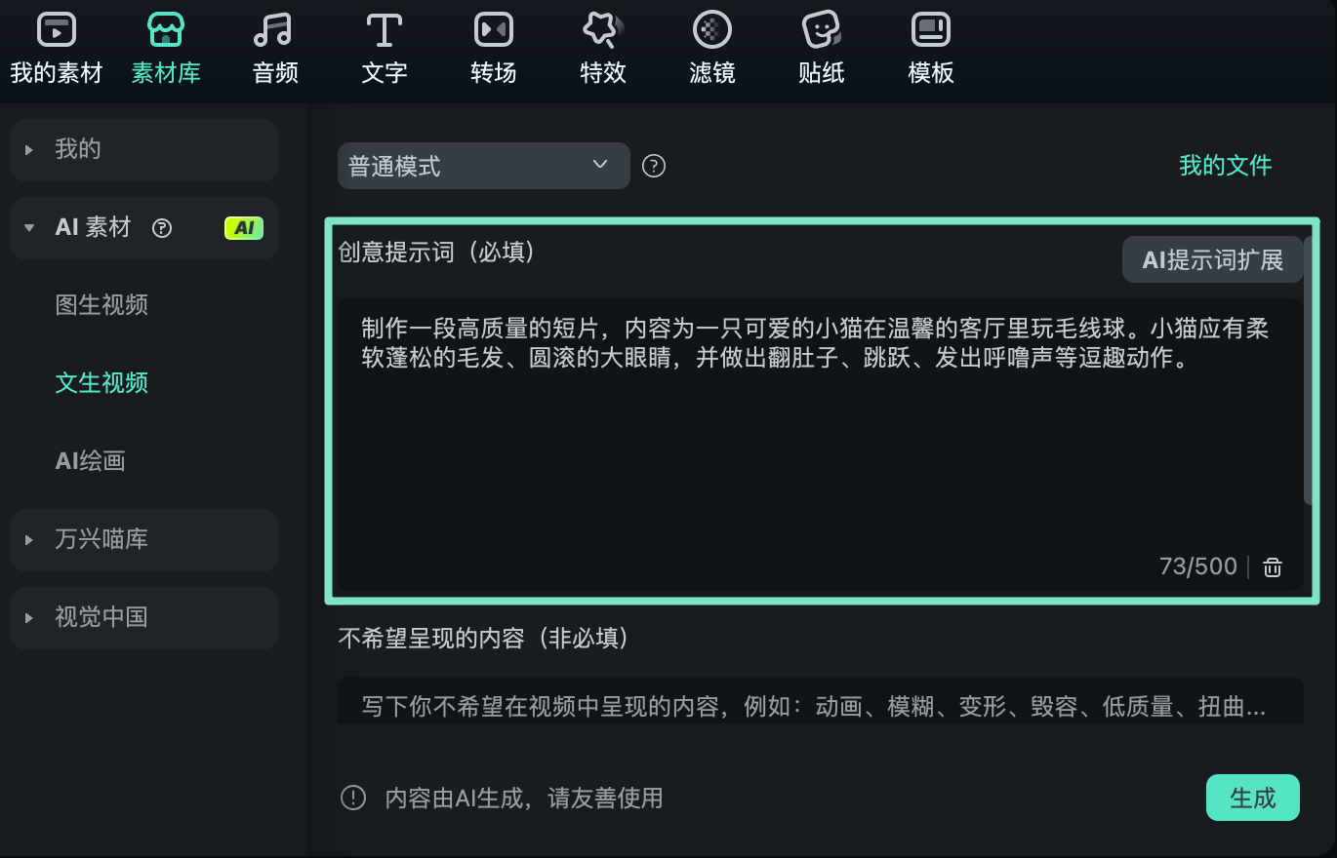Switch to 我的素材 (My Media)

coord(56,46)
